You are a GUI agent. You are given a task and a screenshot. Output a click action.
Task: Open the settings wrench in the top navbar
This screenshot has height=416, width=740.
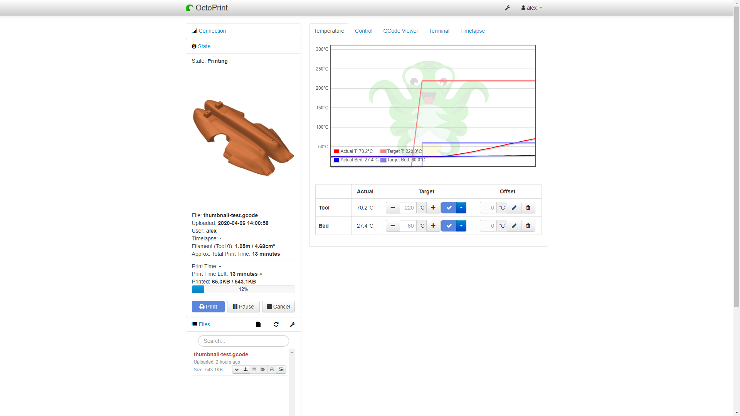(x=507, y=8)
